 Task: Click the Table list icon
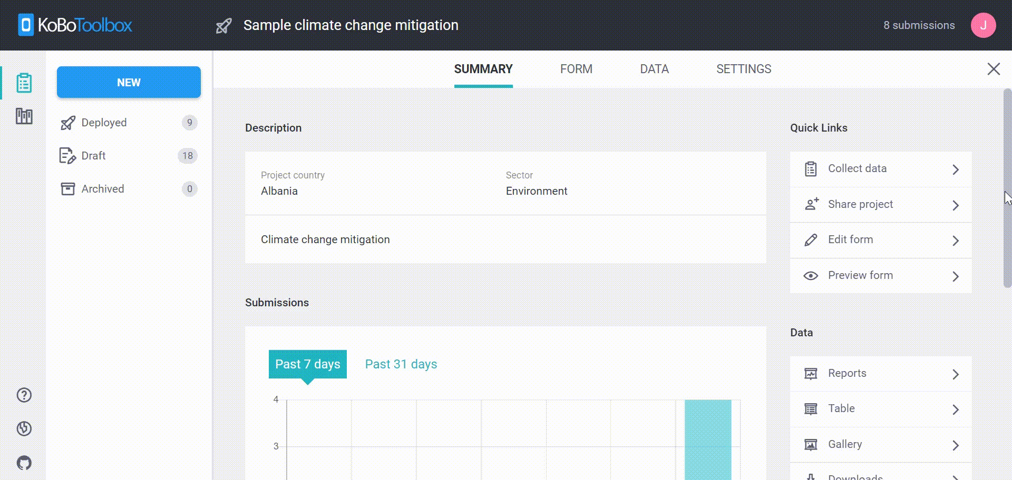(x=811, y=409)
